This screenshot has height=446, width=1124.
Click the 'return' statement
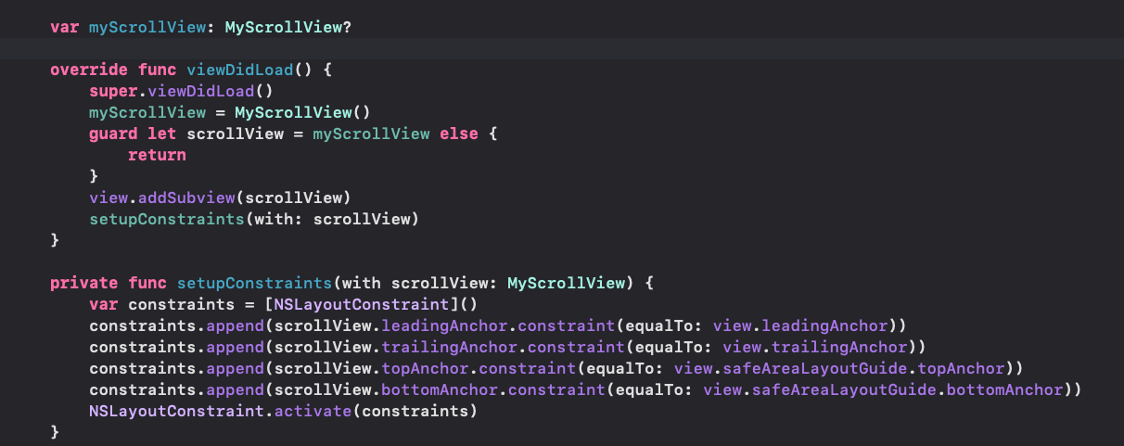158,155
